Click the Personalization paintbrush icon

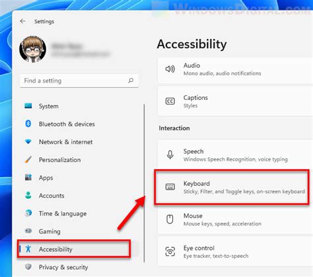click(x=28, y=159)
